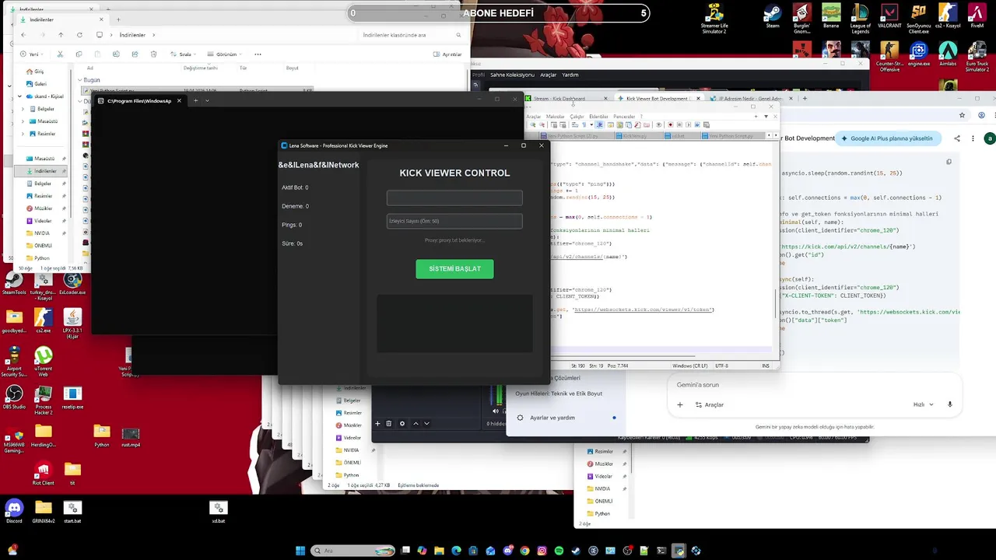Open Oyun Hileleri: Teknik ve Etik Boyut chat

pyautogui.click(x=559, y=394)
